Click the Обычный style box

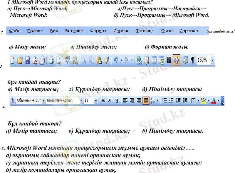(x=28, y=101)
